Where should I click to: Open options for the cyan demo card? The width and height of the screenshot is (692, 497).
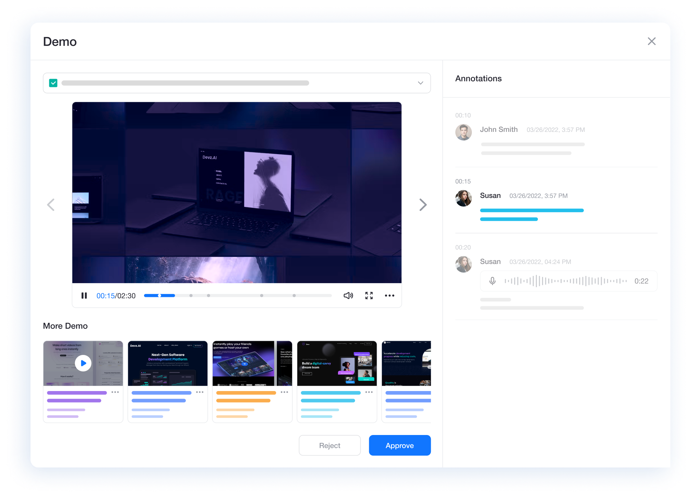tap(369, 392)
